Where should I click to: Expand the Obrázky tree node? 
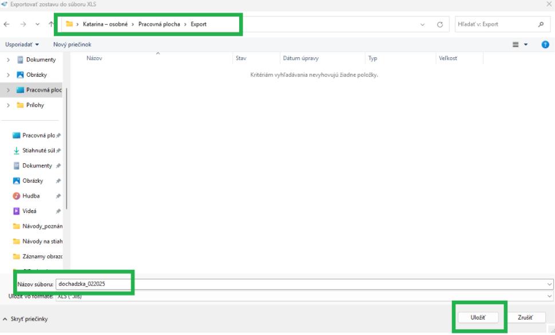[9, 75]
